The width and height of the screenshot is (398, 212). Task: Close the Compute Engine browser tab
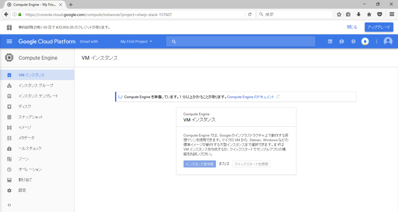click(x=61, y=5)
